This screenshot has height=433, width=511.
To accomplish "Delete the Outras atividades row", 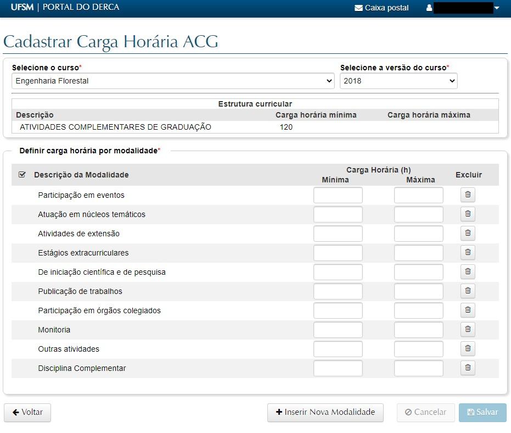I will tap(468, 348).
